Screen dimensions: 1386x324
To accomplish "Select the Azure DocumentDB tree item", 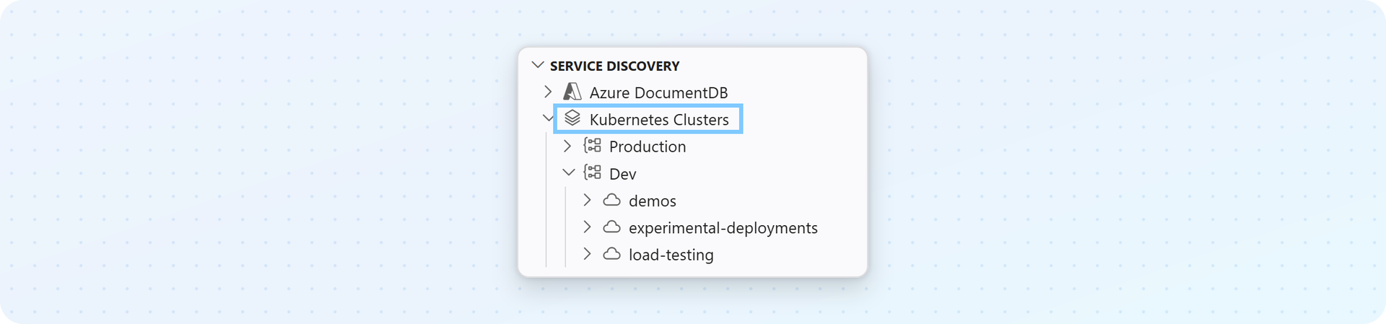I will tap(658, 92).
